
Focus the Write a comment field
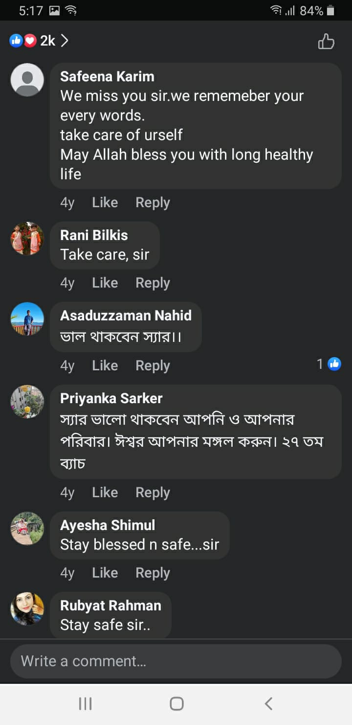click(176, 661)
